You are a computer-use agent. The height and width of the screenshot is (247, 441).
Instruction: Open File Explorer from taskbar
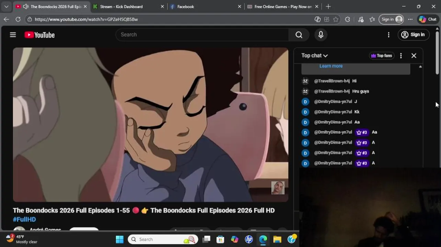click(x=277, y=239)
